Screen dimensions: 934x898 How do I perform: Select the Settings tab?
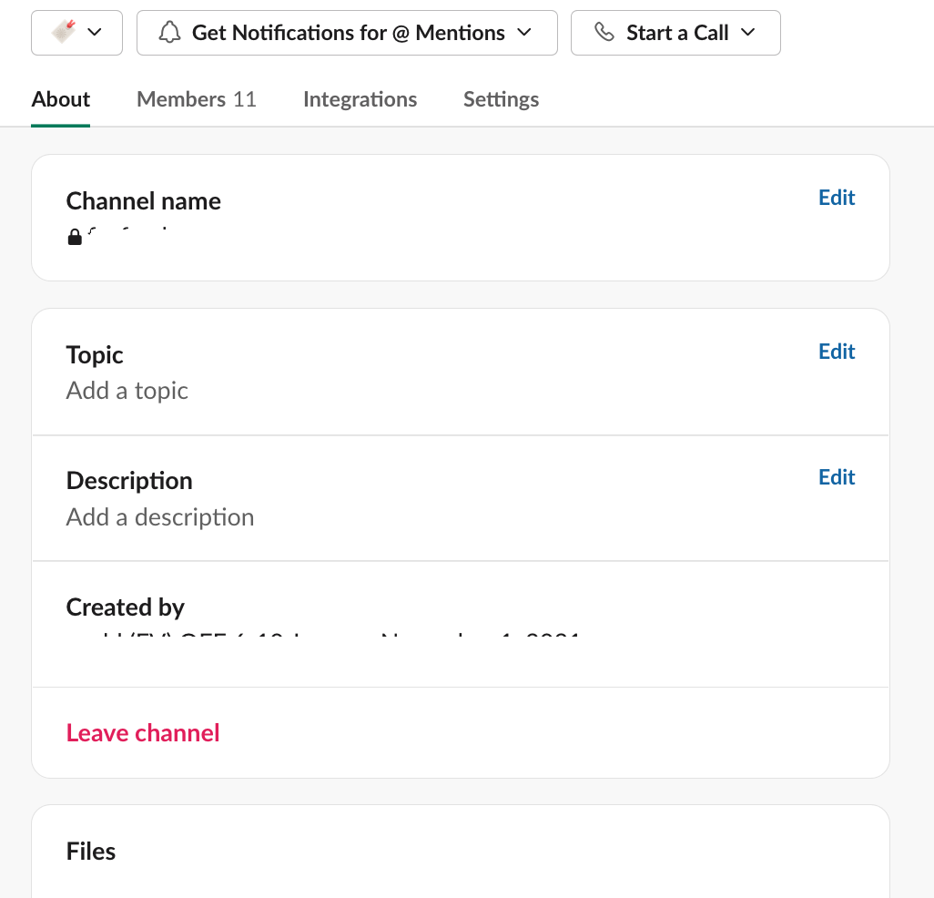pyautogui.click(x=501, y=98)
